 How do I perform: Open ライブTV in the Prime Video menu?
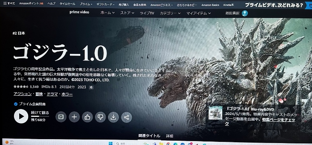point(147,13)
